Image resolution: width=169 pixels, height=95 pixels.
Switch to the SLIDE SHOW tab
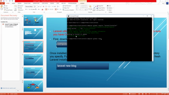pos(45,3)
